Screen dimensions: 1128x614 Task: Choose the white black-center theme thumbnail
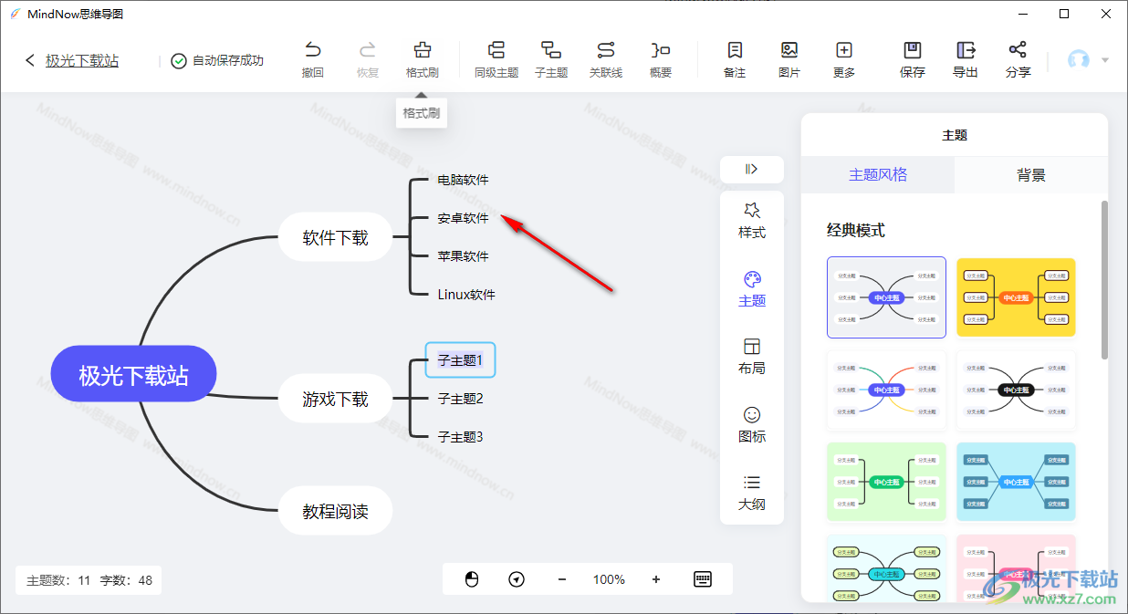[x=1016, y=390]
